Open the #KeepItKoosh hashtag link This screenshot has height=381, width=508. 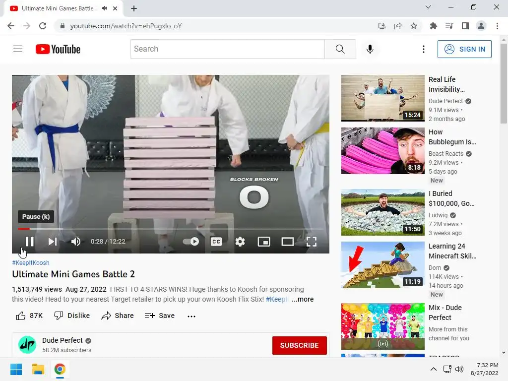pos(31,263)
